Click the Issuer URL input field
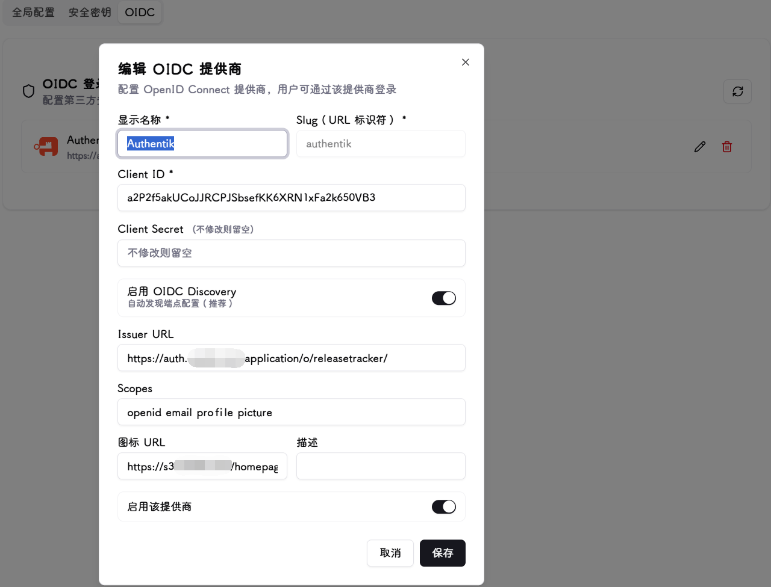The width and height of the screenshot is (771, 587). [292, 358]
